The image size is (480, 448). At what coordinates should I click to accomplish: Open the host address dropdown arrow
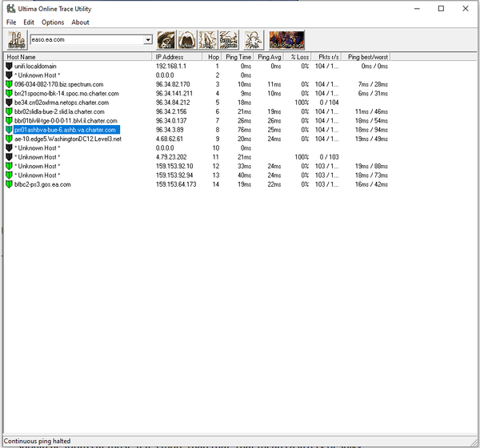tap(148, 39)
